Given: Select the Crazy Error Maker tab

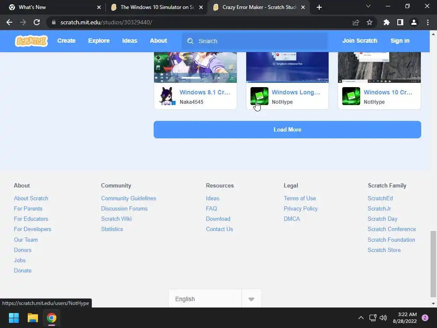Looking at the screenshot, I should [258, 7].
